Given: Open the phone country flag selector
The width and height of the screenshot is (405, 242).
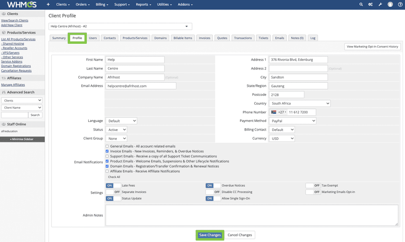Looking at the screenshot, I should click(274, 112).
